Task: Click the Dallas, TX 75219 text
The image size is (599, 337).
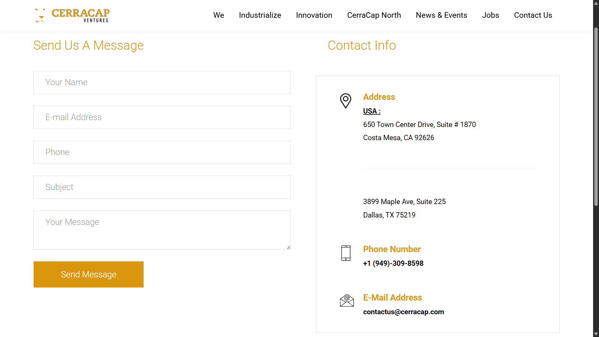Action: point(389,215)
